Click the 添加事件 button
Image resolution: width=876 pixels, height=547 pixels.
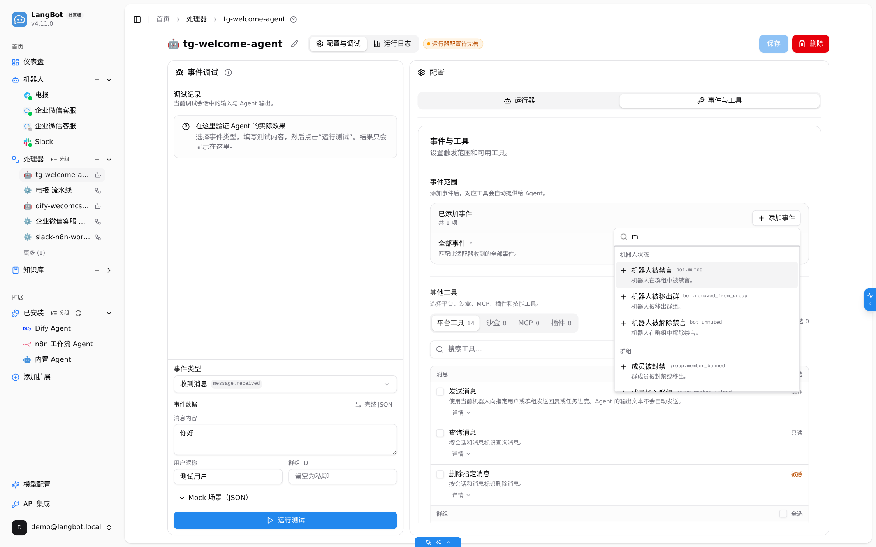[x=776, y=218]
